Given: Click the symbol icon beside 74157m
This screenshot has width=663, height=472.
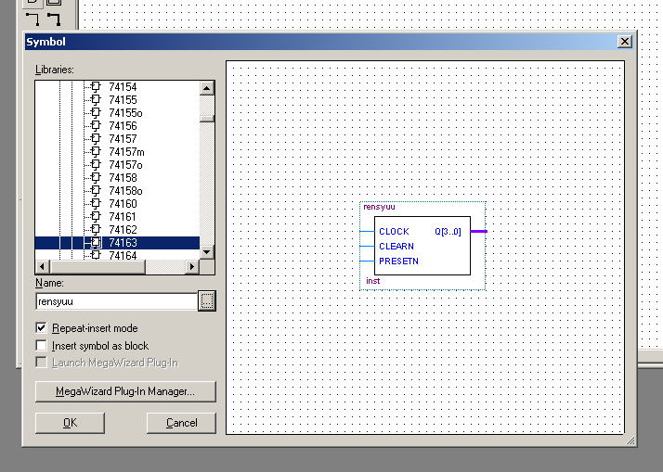Looking at the screenshot, I should click(x=96, y=152).
